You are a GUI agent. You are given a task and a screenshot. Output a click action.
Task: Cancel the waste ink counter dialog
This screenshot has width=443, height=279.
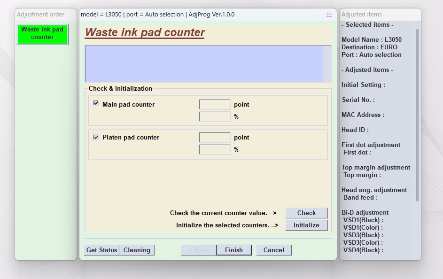(273, 250)
